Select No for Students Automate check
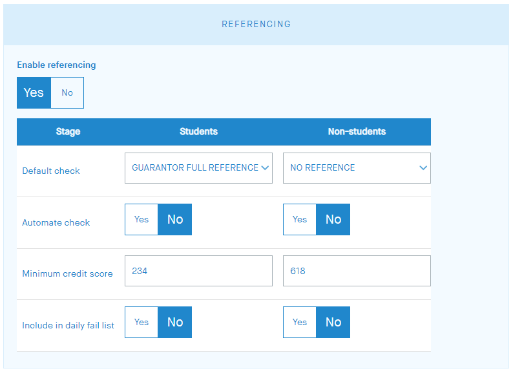This screenshot has height=373, width=513. coord(175,220)
